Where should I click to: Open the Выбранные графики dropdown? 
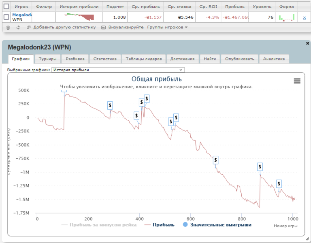coord(117,70)
